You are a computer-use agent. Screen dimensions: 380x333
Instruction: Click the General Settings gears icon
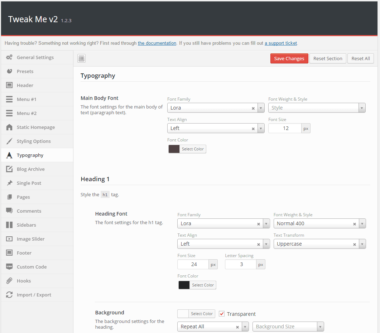click(x=9, y=57)
